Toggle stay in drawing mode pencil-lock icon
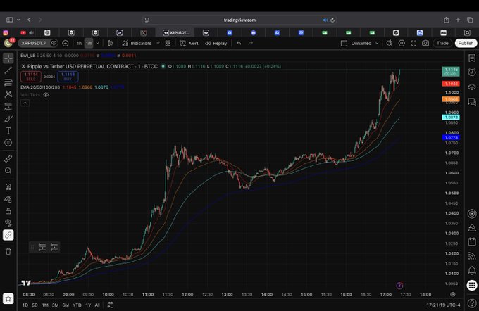This screenshot has width=479, height=311. [8, 199]
